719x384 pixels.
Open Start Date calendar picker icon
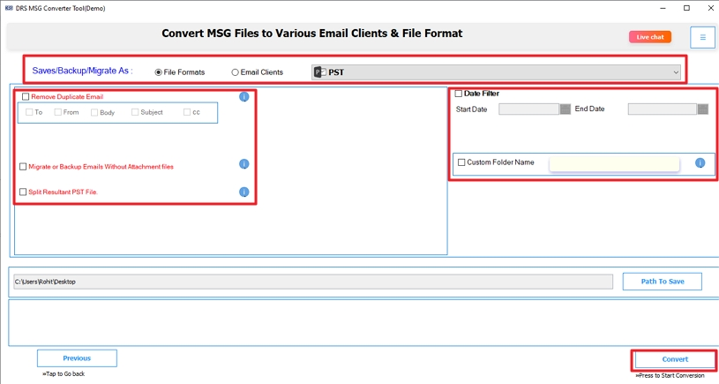(565, 109)
